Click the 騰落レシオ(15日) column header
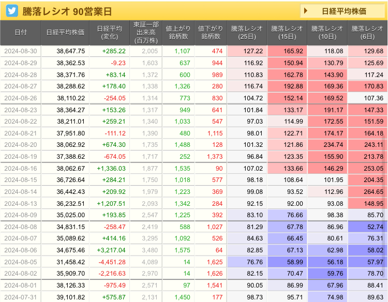 click(287, 33)
